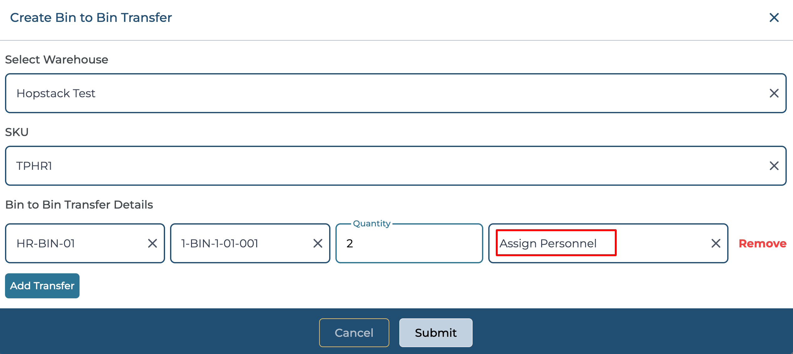
Task: Clear the HR-BIN-01 source bin
Action: click(x=153, y=243)
